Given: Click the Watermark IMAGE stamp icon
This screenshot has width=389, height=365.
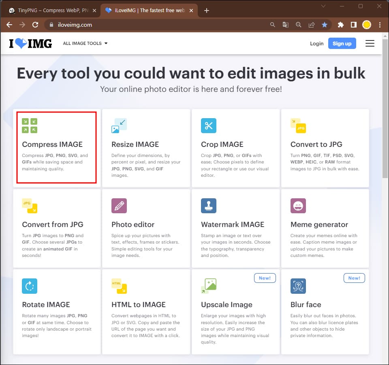Looking at the screenshot, I should click(208, 206).
